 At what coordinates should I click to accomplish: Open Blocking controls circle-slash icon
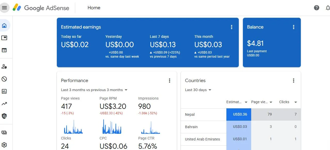[4, 79]
